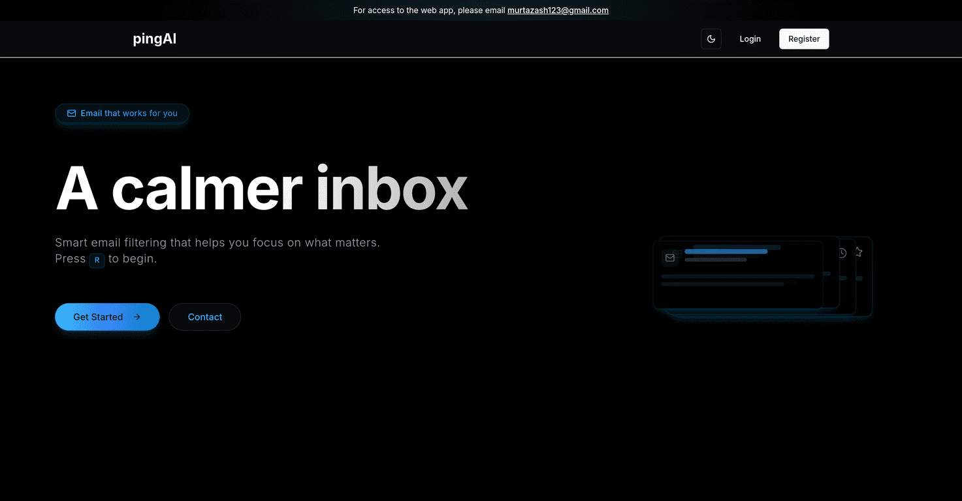
Task: Click the Email that works for you badge
Action: point(122,113)
